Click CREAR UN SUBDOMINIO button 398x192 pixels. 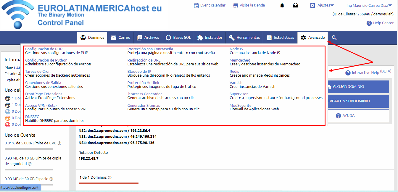point(358,101)
